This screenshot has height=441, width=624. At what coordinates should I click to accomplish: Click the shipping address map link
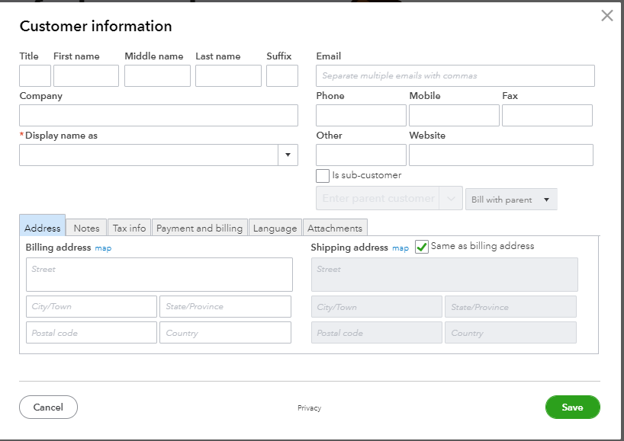(400, 248)
